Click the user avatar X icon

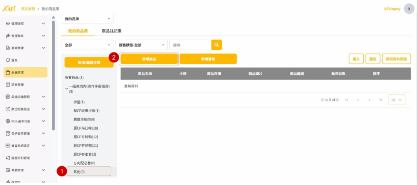409,9
